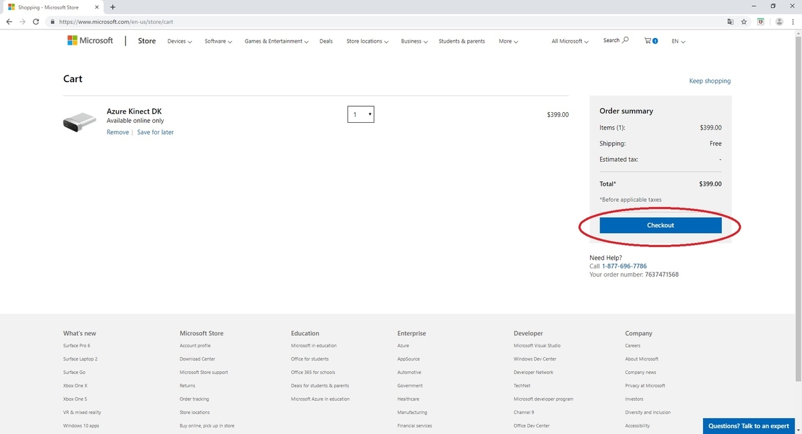Screen dimensions: 802x434
Task: Click the extension icon in toolbar
Action: click(761, 21)
